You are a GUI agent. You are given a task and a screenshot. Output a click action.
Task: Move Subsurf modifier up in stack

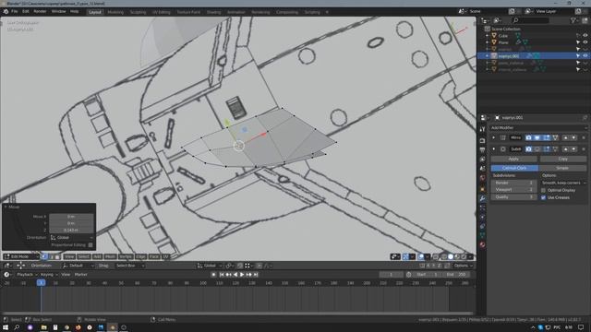[565, 149]
